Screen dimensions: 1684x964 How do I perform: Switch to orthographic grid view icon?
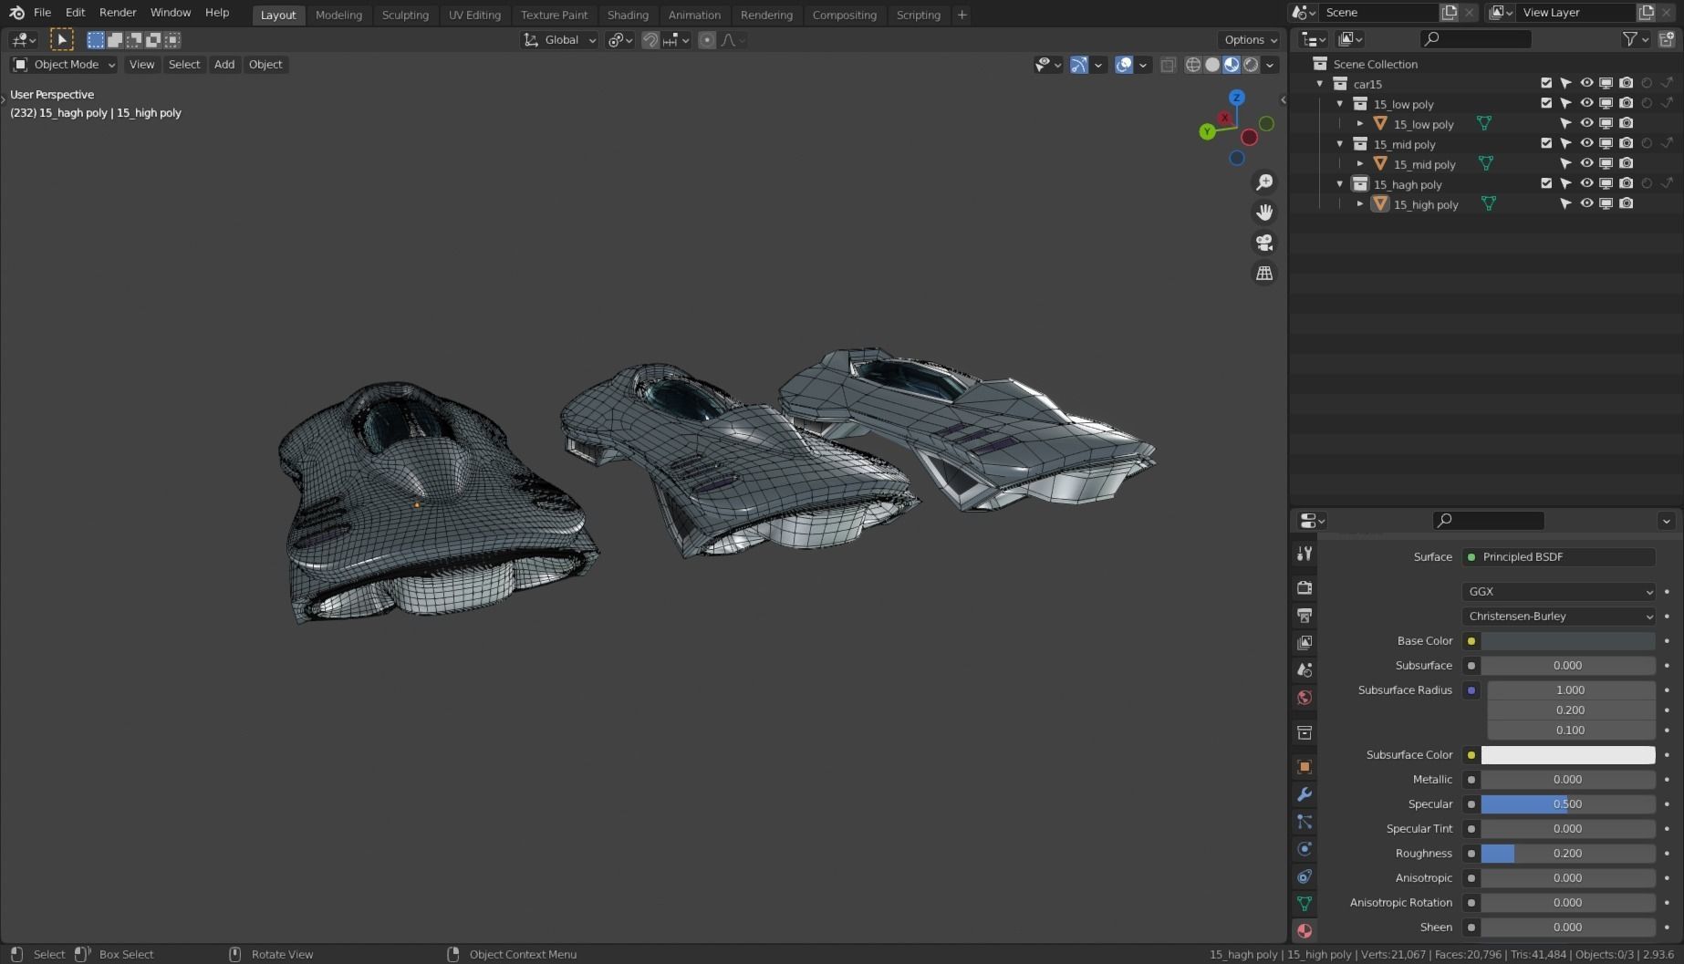point(1264,274)
